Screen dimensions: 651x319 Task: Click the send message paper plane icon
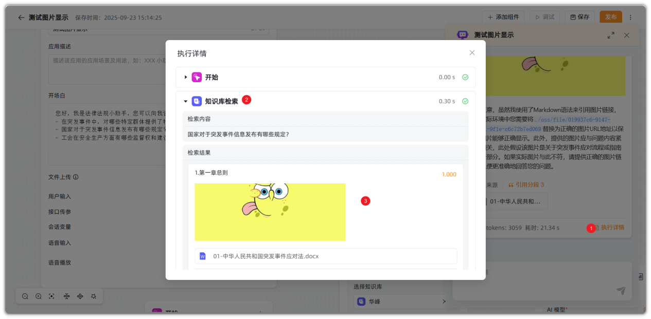pyautogui.click(x=621, y=291)
